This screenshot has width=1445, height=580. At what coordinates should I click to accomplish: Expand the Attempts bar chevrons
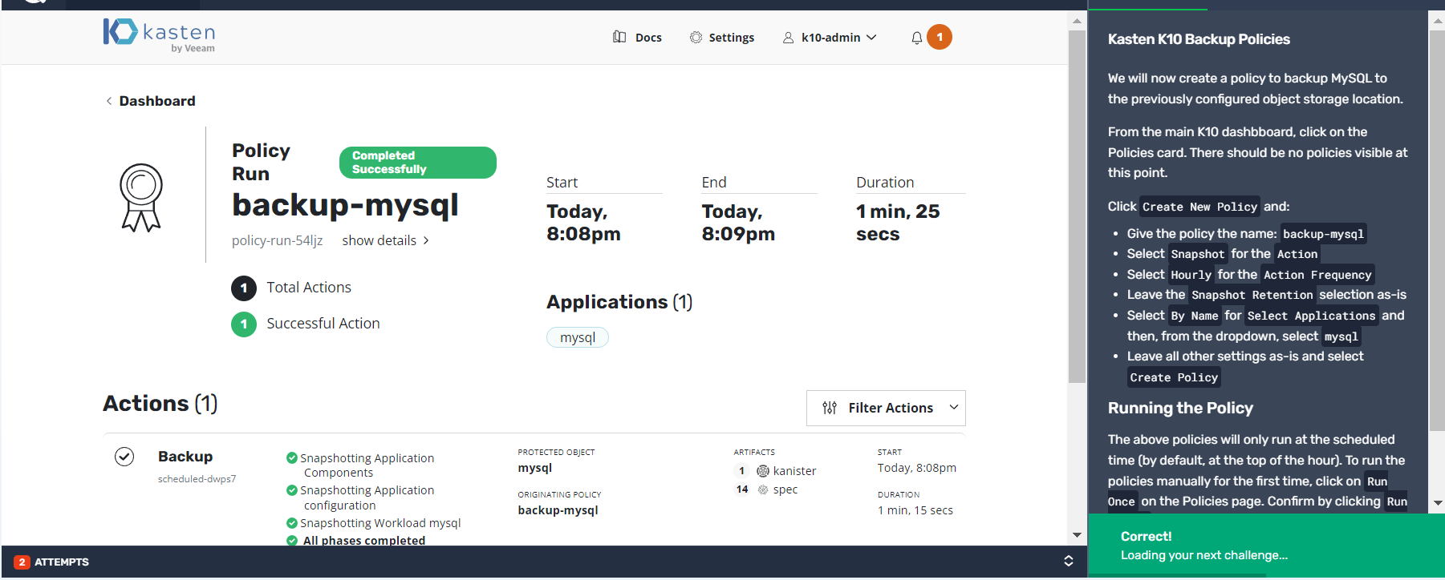[1069, 561]
